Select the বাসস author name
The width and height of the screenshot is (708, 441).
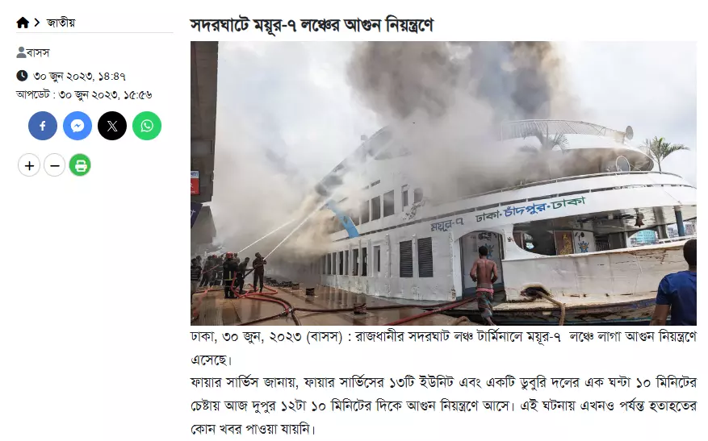pyautogui.click(x=38, y=52)
